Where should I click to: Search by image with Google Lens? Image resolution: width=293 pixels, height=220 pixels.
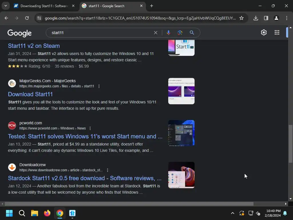(x=180, y=33)
